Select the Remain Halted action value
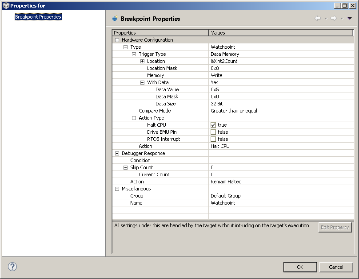Image resolution: width=359 pixels, height=279 pixels. pos(226,182)
